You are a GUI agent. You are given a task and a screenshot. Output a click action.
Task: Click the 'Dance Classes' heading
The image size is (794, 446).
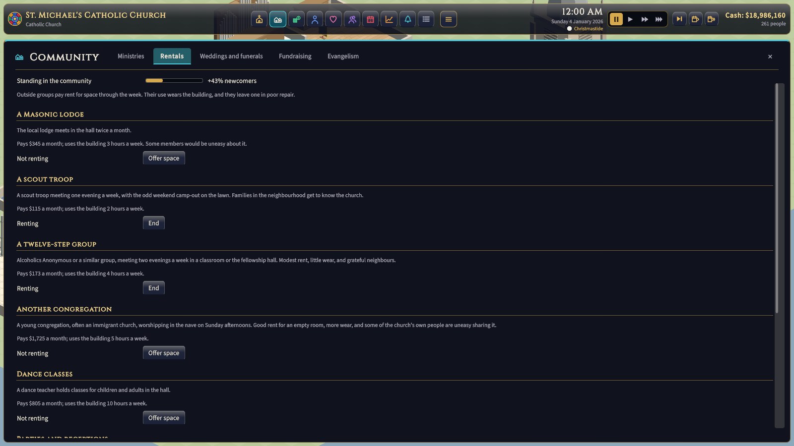click(45, 374)
